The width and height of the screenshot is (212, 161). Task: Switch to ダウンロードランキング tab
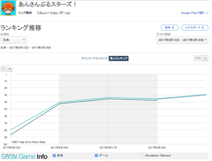point(94,58)
